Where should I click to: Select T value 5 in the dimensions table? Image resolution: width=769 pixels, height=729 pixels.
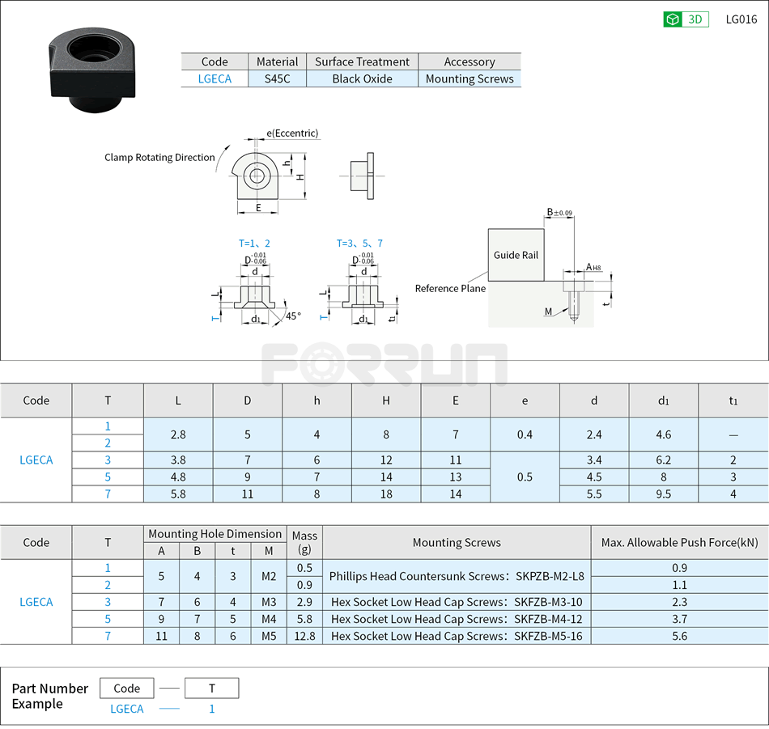(108, 477)
